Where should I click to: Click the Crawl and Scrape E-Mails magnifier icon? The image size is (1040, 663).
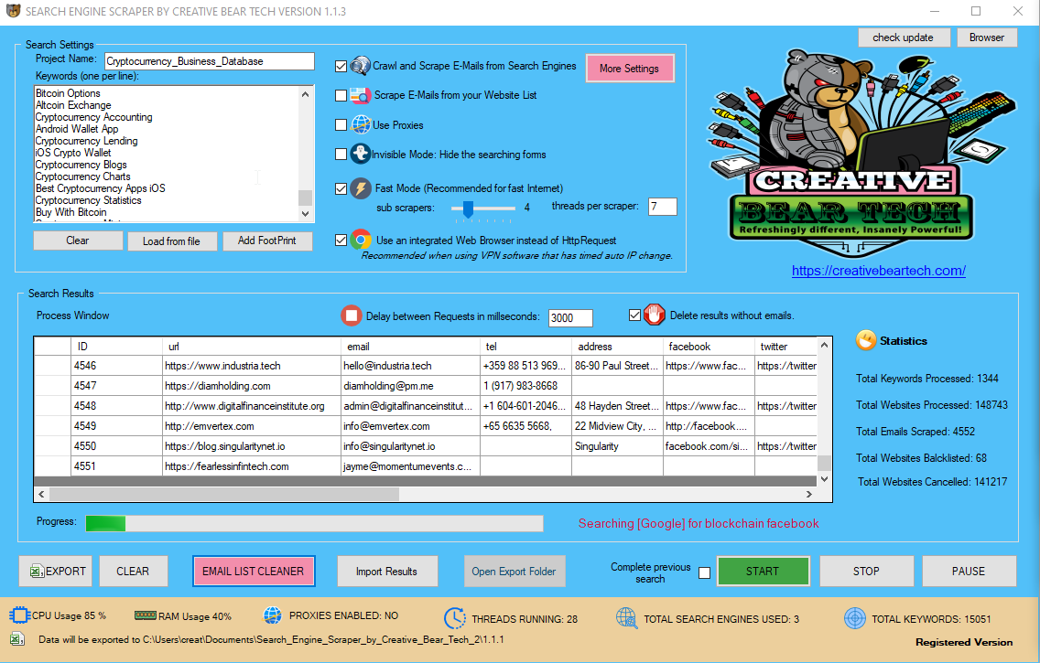(x=360, y=66)
